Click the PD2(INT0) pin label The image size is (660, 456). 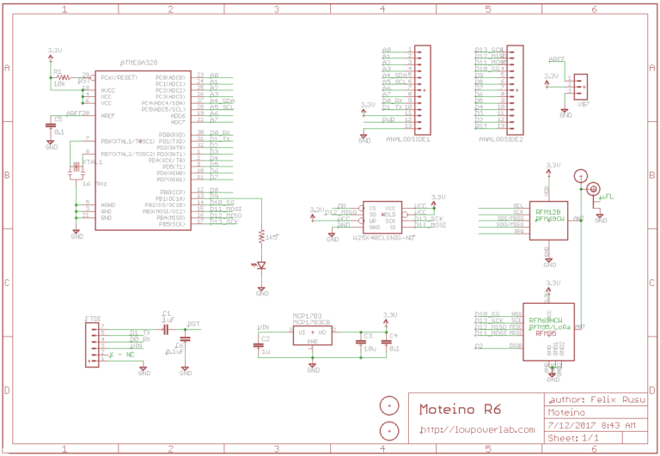pyautogui.click(x=170, y=148)
